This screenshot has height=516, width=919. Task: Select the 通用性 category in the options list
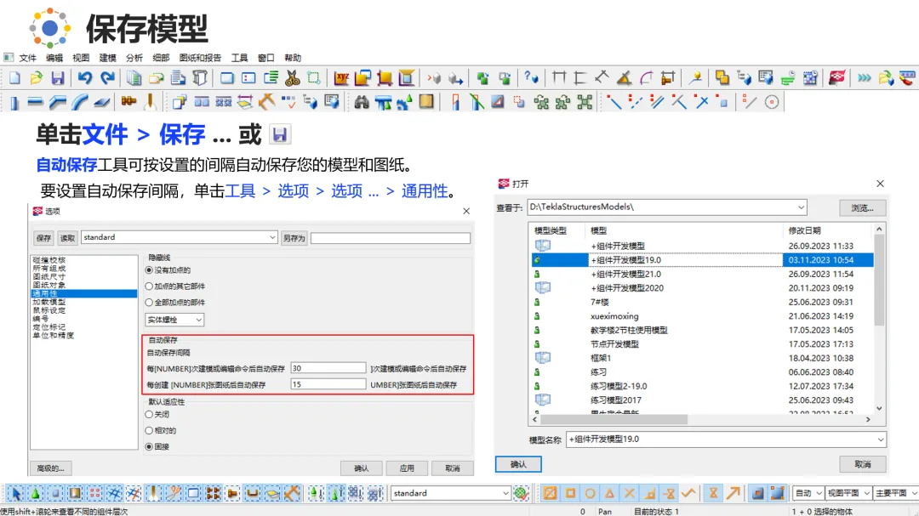click(x=84, y=293)
